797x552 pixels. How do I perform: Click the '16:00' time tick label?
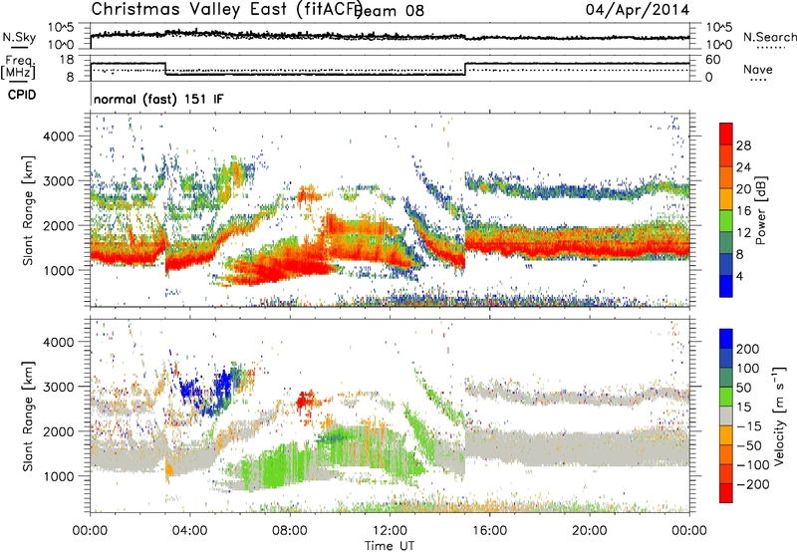(489, 531)
